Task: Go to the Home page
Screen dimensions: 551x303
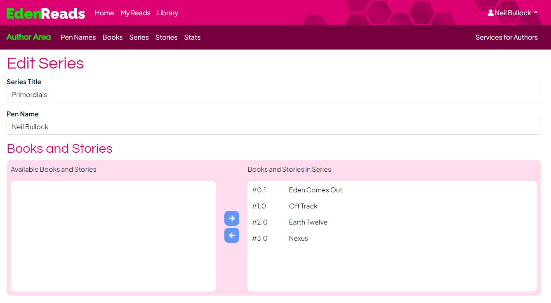Action: (104, 13)
